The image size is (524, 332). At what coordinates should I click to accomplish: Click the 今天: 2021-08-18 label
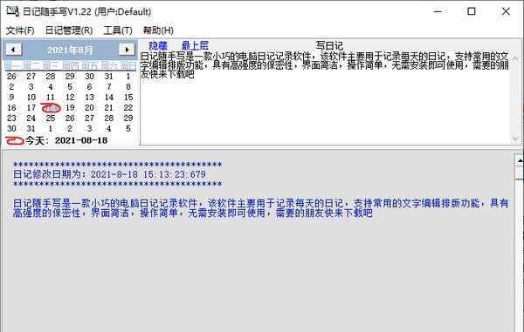pyautogui.click(x=66, y=140)
